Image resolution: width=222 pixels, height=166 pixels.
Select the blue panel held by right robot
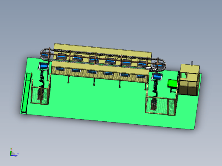(157, 77)
